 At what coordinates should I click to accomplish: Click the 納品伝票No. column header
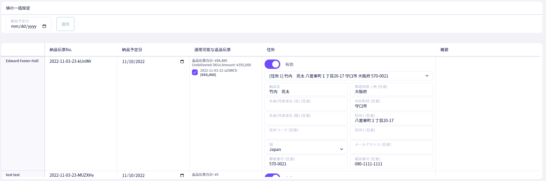[x=61, y=50]
